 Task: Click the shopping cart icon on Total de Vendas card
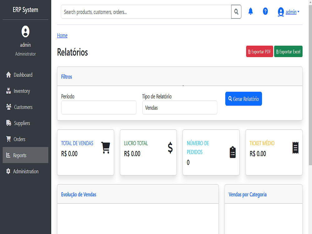point(106,148)
